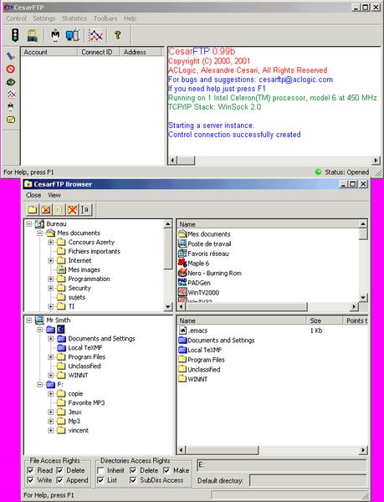The image size is (384, 502).
Task: Toggle Write file access checkbox
Action: [x=30, y=480]
